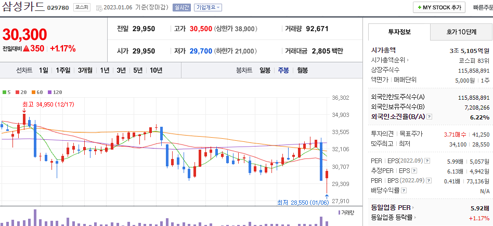Click the +1.17% change next to 350
The width and height of the screenshot is (493, 226).
tap(63, 49)
